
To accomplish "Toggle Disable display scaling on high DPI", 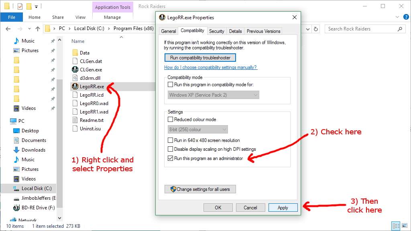I will coord(170,149).
